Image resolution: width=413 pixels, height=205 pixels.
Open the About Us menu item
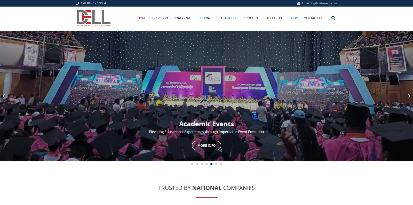(x=274, y=18)
